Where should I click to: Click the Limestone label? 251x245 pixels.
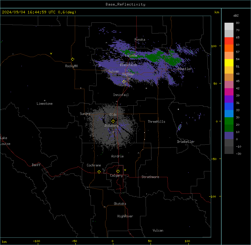pyautogui.click(x=45, y=104)
